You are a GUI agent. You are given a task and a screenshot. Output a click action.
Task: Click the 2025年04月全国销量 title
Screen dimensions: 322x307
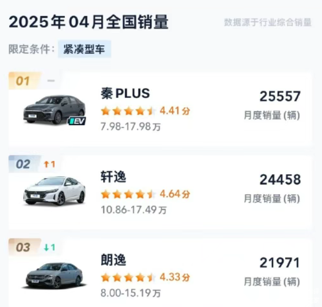pyautogui.click(x=88, y=22)
